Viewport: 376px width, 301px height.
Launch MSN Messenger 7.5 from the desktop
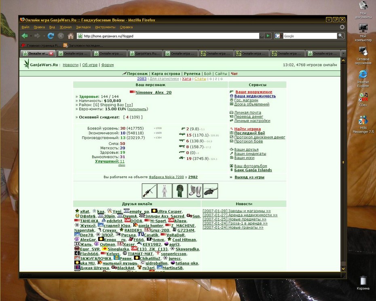coord(363,124)
